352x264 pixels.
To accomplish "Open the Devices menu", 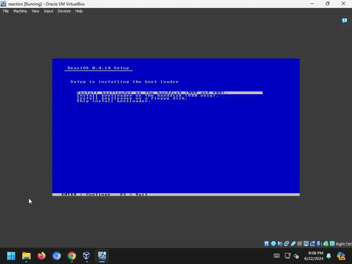I will [x=64, y=11].
